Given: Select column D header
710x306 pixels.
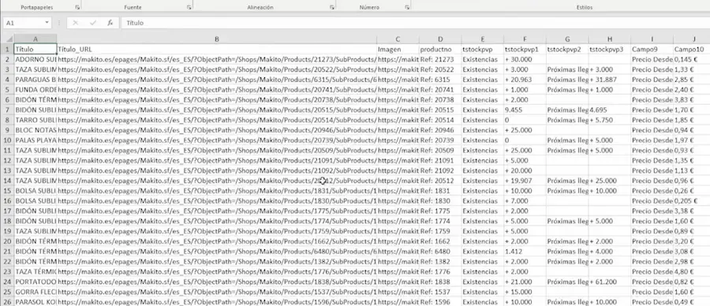Looking at the screenshot, I should [x=440, y=39].
